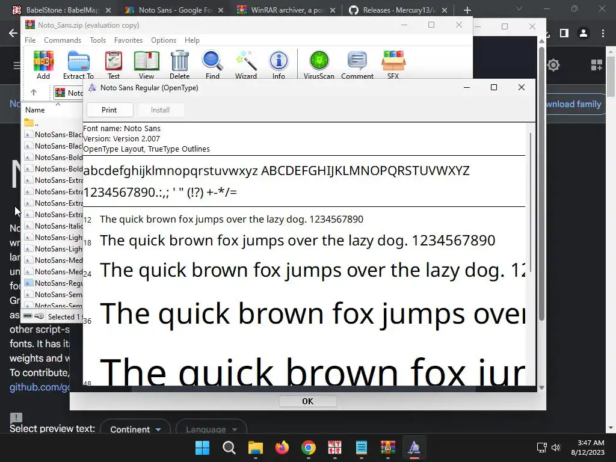This screenshot has height=462, width=616.
Task: Click the feedback exclamation icon on webpage
Action: coord(16,417)
